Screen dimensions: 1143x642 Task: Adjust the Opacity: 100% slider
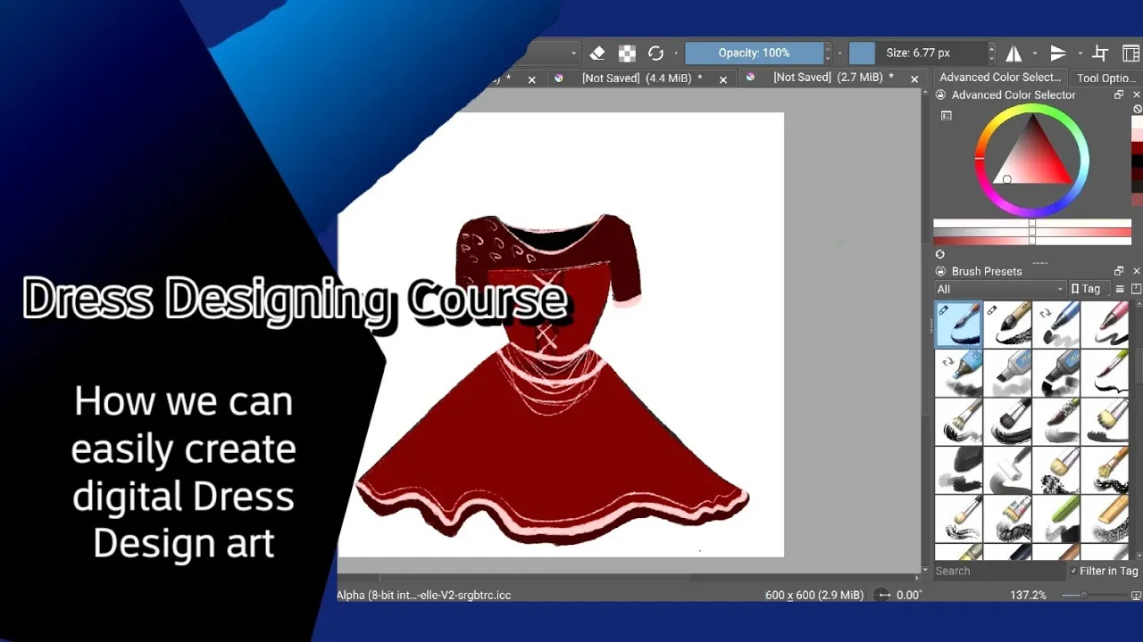755,53
